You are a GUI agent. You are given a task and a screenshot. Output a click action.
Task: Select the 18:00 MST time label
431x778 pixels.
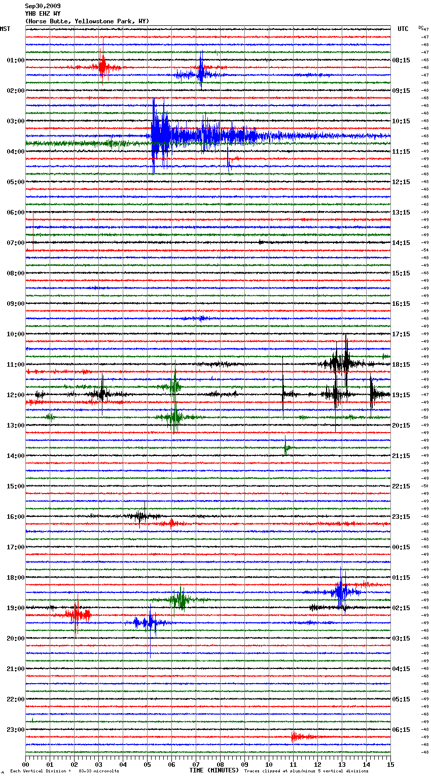15,578
